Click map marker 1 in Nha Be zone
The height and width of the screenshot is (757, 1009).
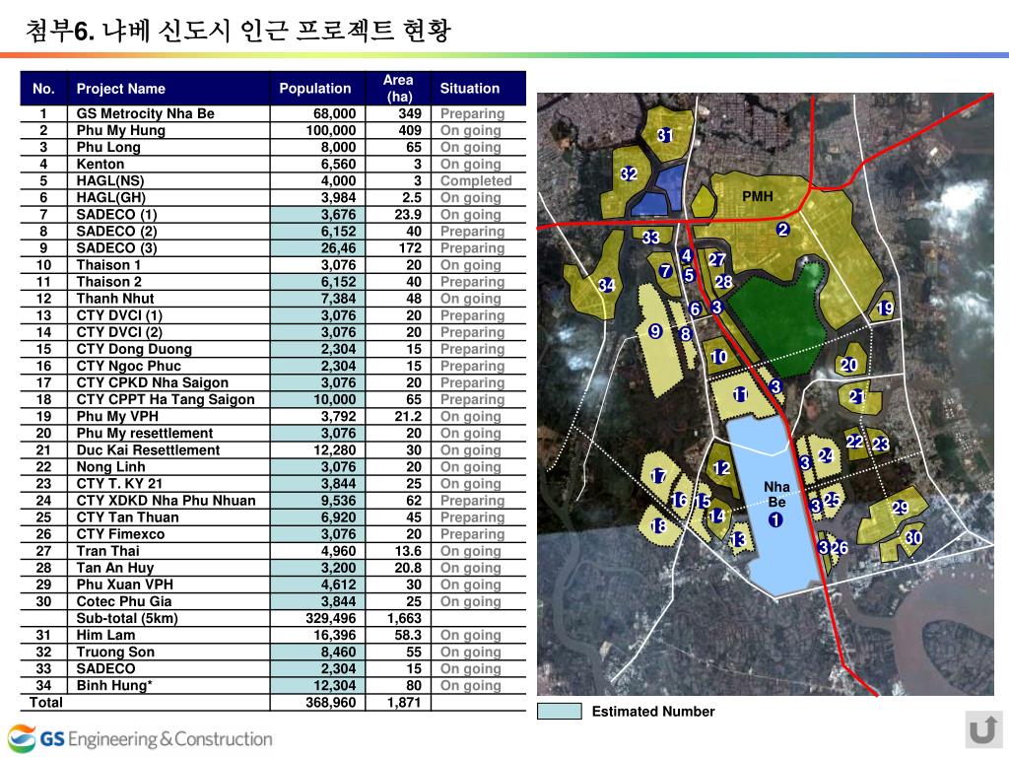(x=776, y=519)
